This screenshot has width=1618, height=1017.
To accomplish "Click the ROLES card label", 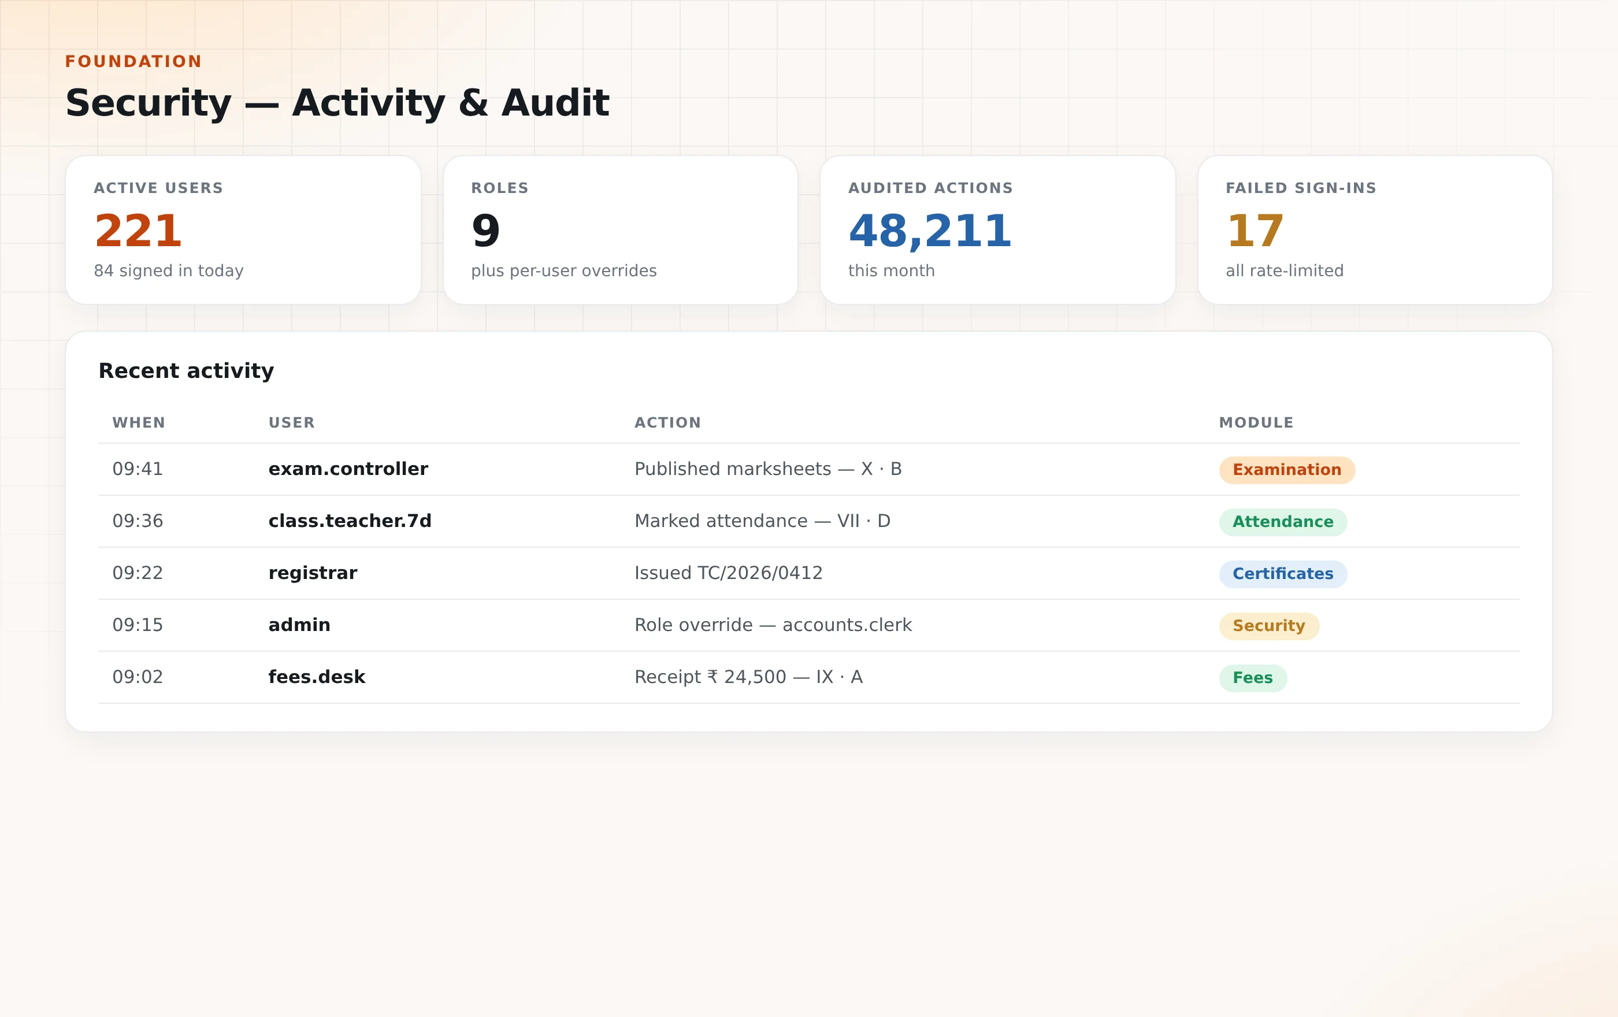I will [500, 188].
